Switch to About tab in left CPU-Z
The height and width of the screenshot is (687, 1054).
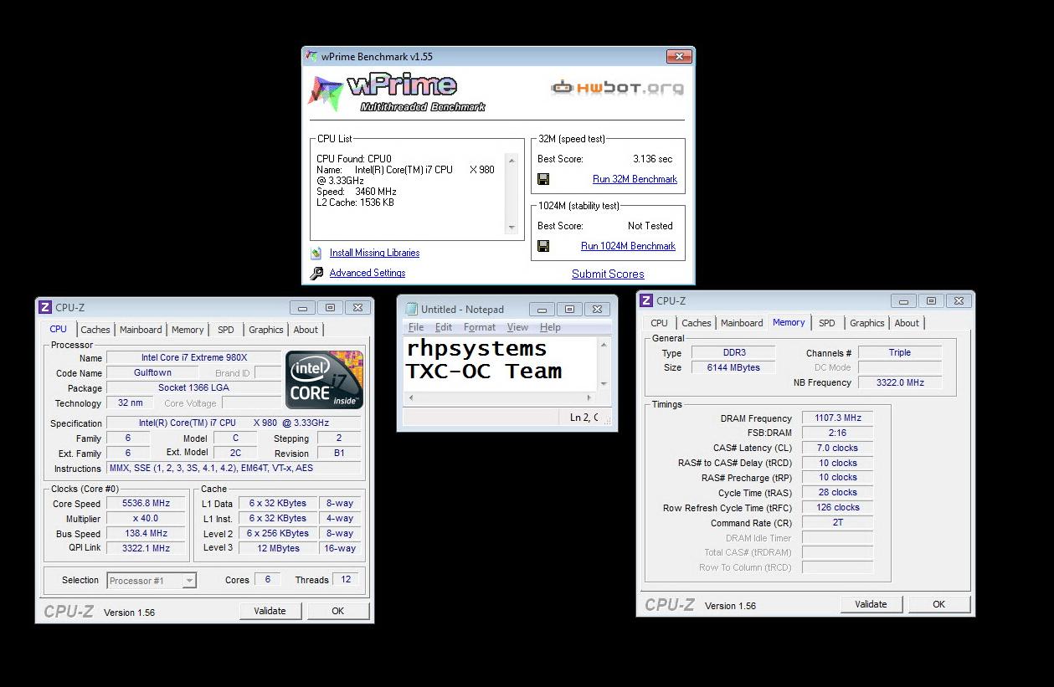306,330
